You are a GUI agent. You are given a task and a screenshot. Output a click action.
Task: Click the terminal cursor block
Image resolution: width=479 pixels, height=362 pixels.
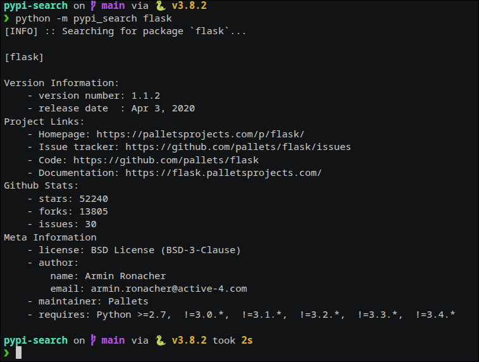tap(18, 353)
